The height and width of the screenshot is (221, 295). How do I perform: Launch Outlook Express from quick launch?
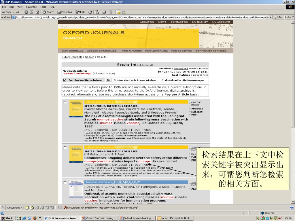pyautogui.click(x=29, y=218)
